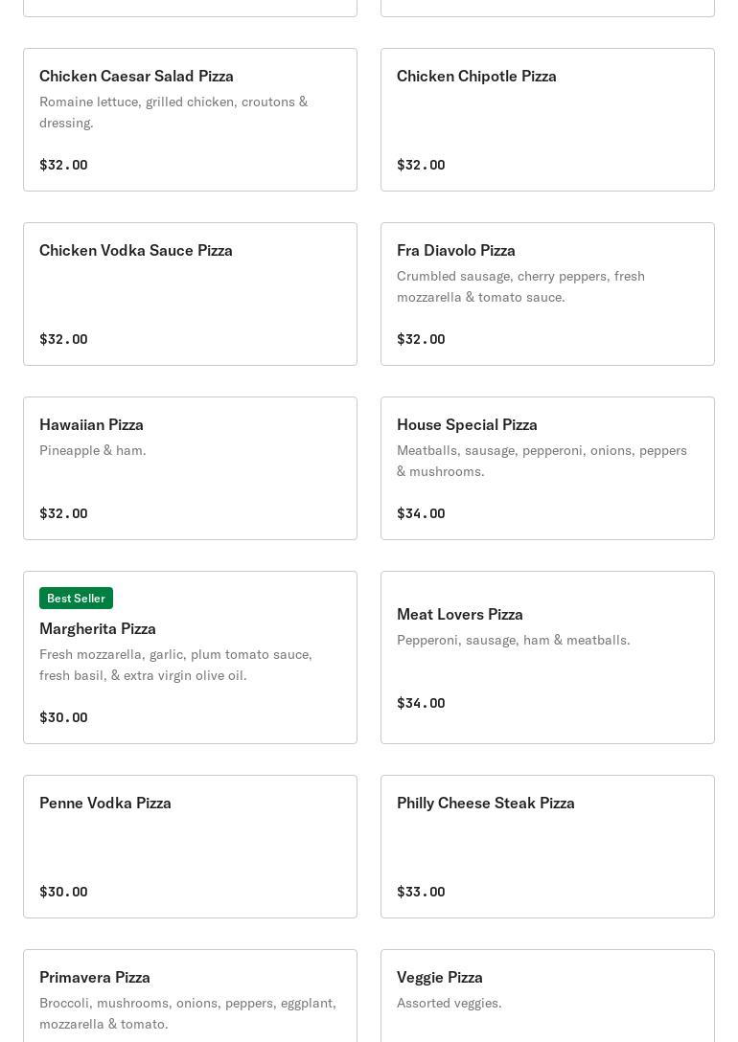The height and width of the screenshot is (1042, 738).
Task: Click the Fra Diavolo crumbled sausage description
Action: coord(520,286)
